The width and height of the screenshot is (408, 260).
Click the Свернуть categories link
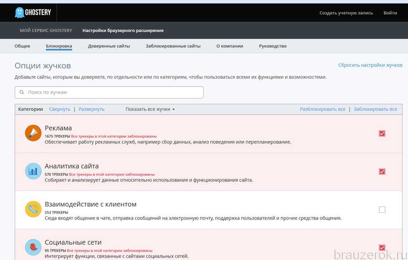(x=59, y=109)
